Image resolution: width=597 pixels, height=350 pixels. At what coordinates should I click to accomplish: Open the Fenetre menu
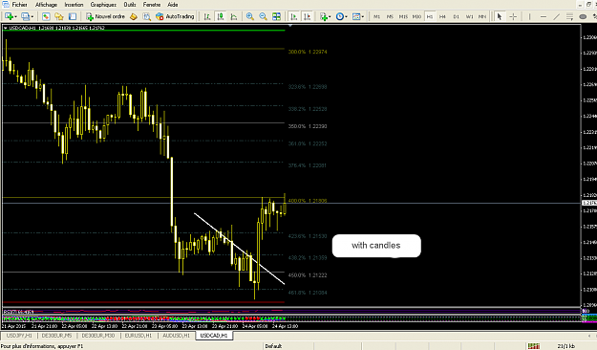click(152, 5)
